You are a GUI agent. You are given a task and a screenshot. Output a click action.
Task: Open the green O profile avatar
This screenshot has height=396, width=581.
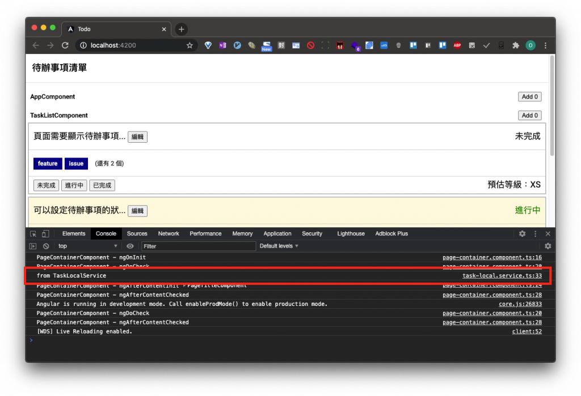click(x=531, y=45)
